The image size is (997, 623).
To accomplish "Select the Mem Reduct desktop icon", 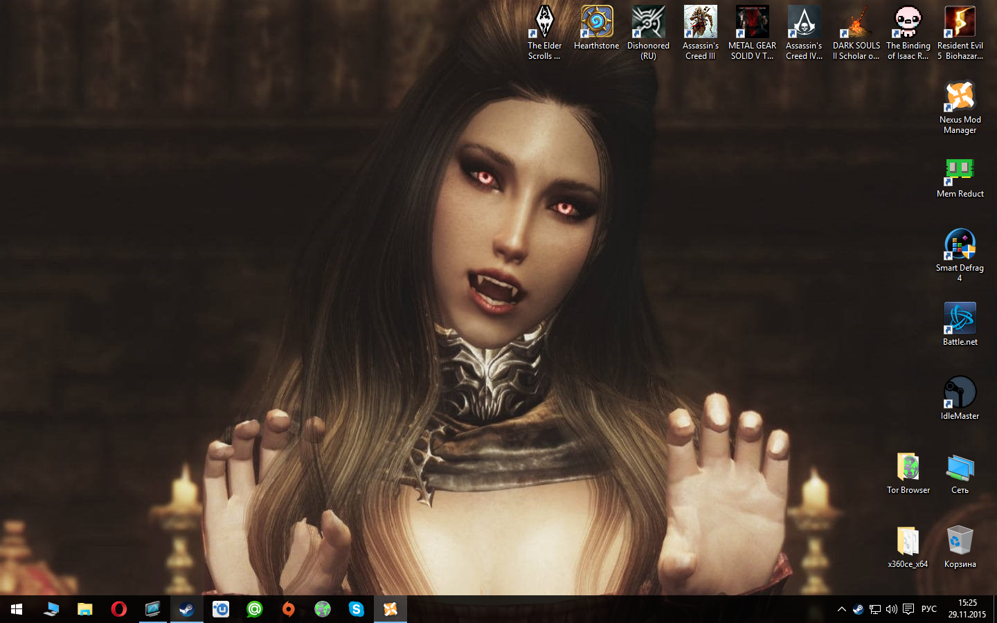I will [960, 177].
